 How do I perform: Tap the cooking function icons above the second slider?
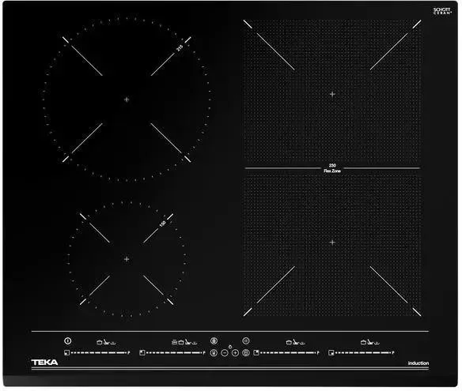point(184,342)
